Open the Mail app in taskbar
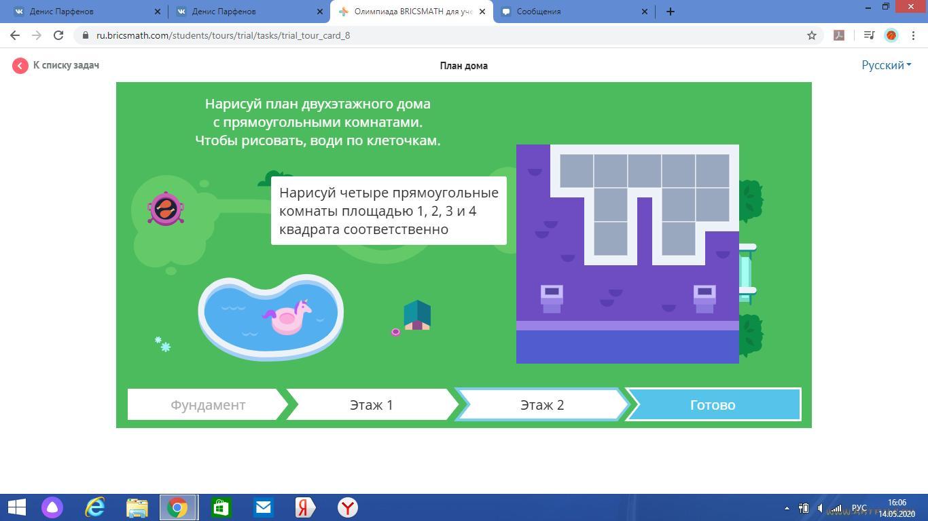The height and width of the screenshot is (521, 928). (263, 507)
